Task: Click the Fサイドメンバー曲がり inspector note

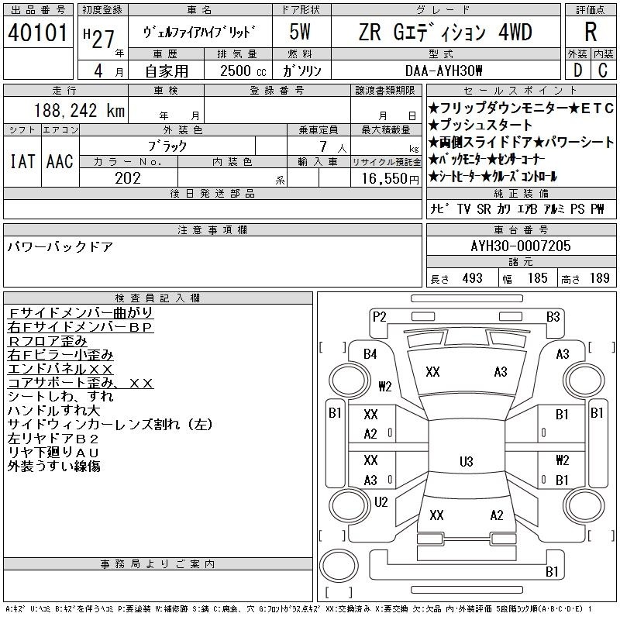Action: (x=80, y=312)
